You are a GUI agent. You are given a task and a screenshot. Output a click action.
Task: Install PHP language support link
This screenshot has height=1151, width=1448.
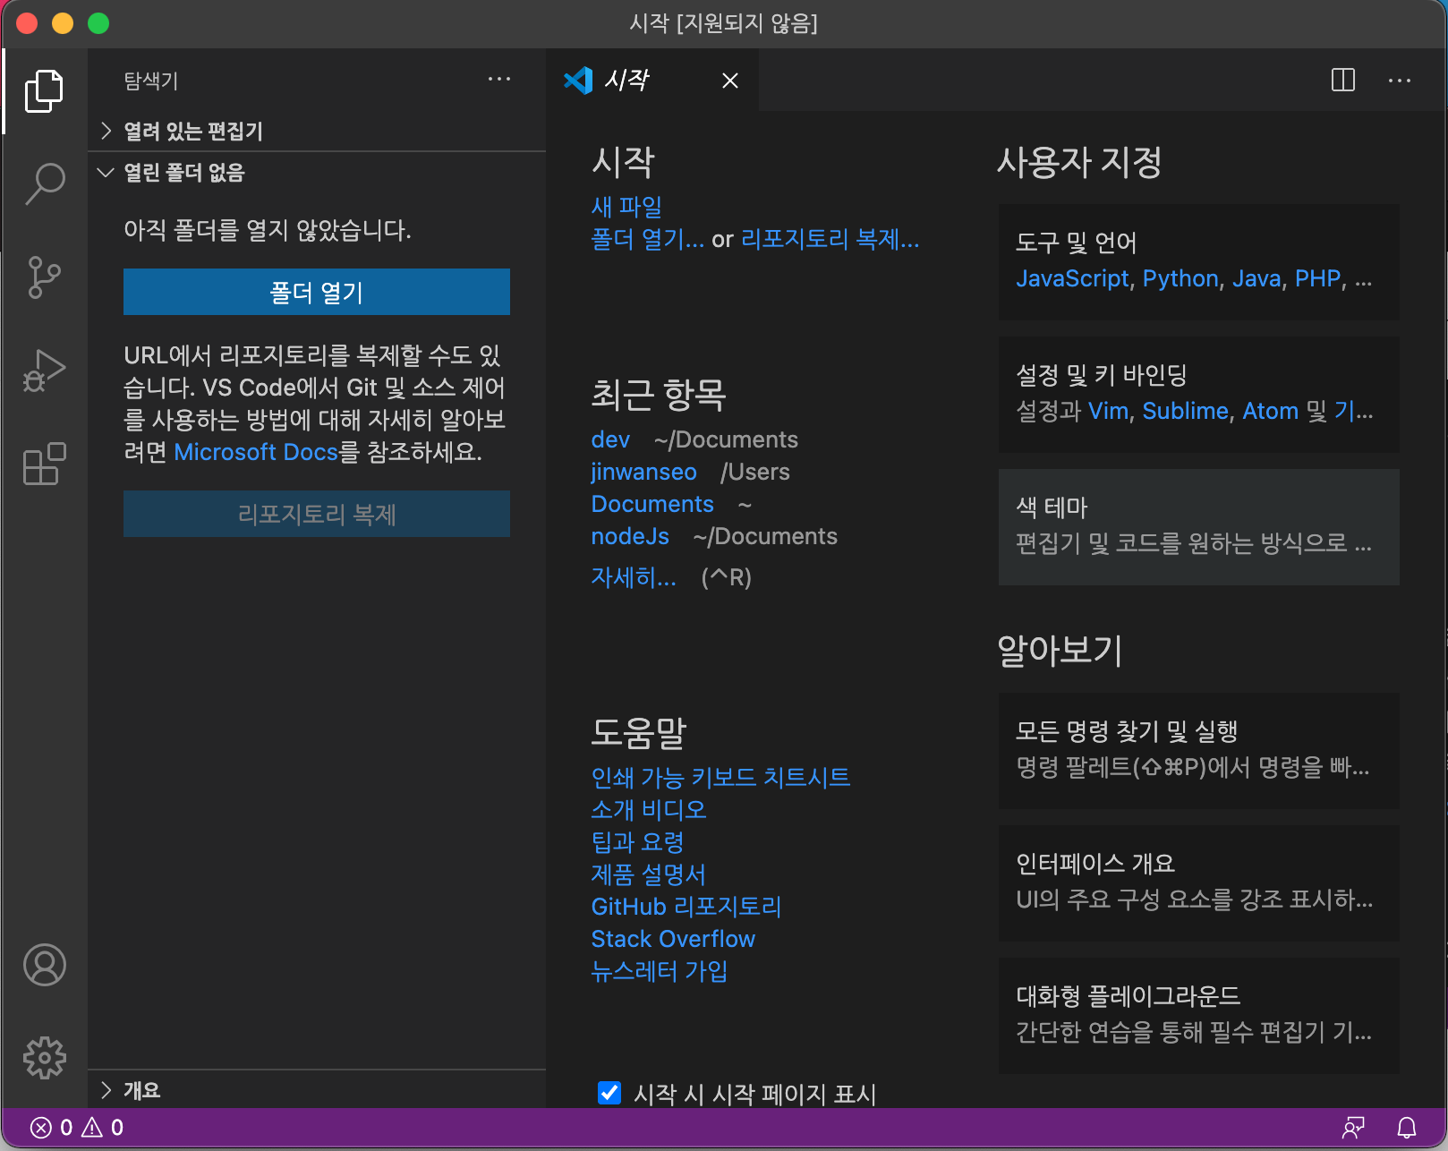(x=1317, y=278)
